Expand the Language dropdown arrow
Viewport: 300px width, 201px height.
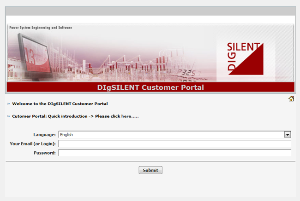[288, 135]
